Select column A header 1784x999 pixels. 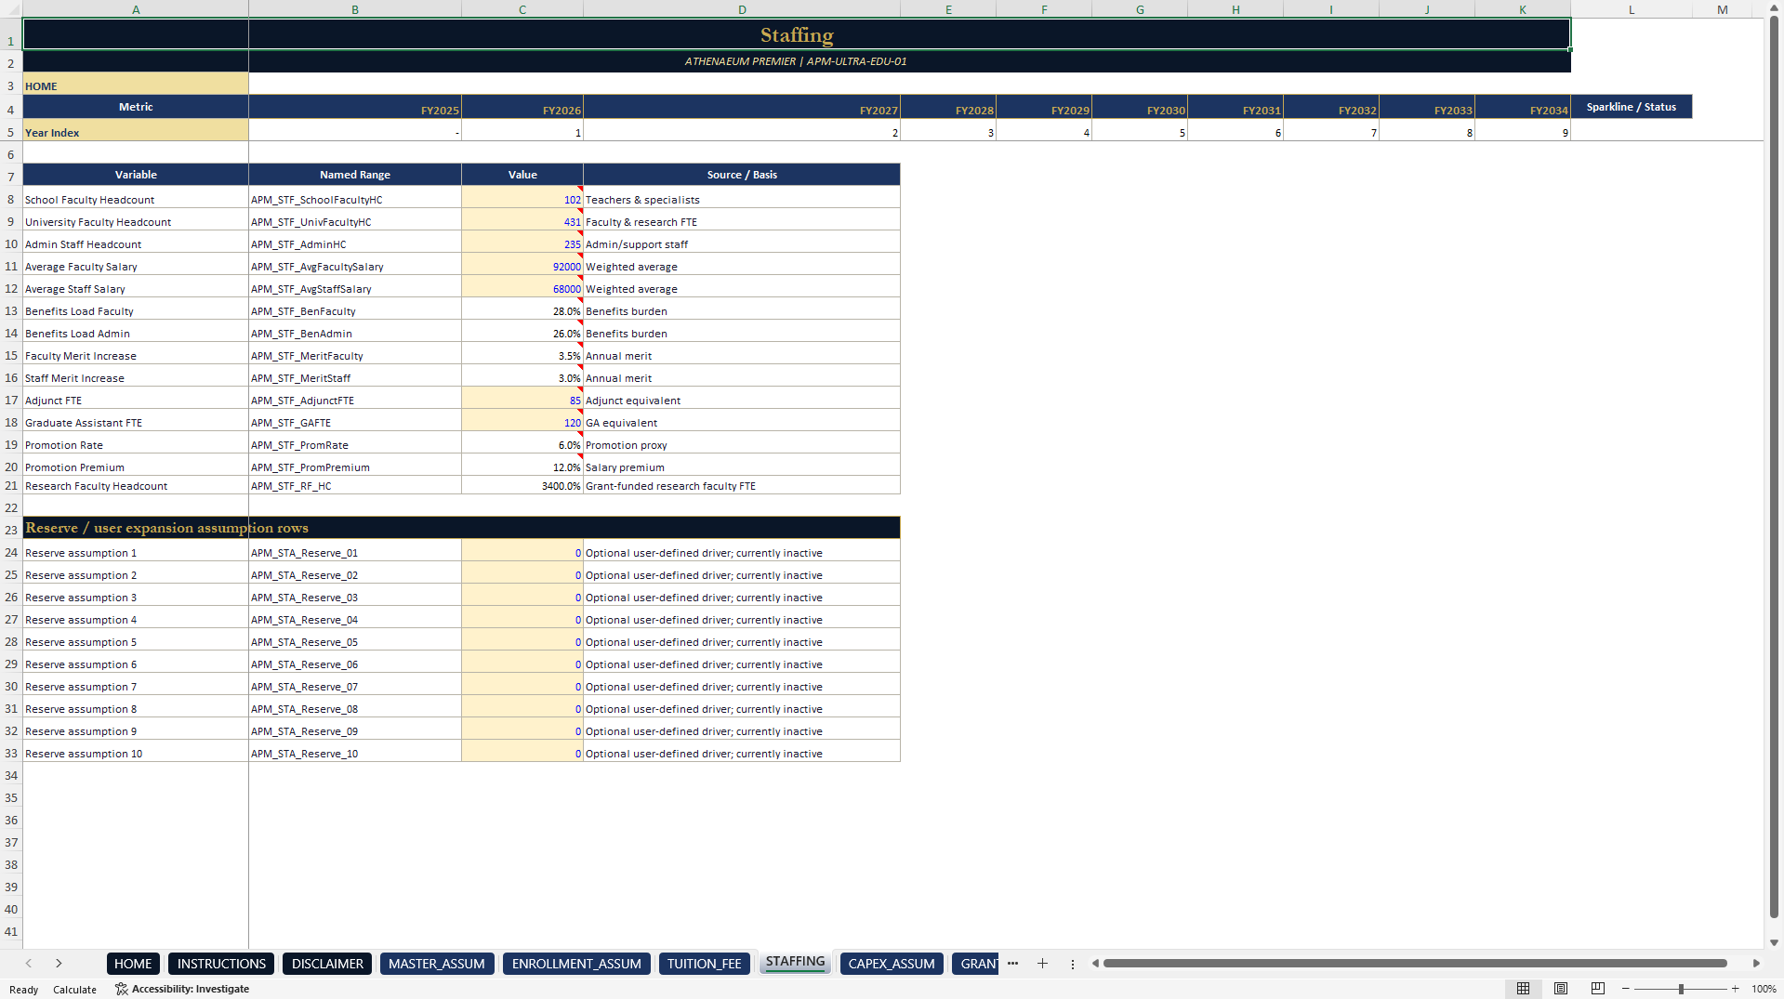(136, 9)
